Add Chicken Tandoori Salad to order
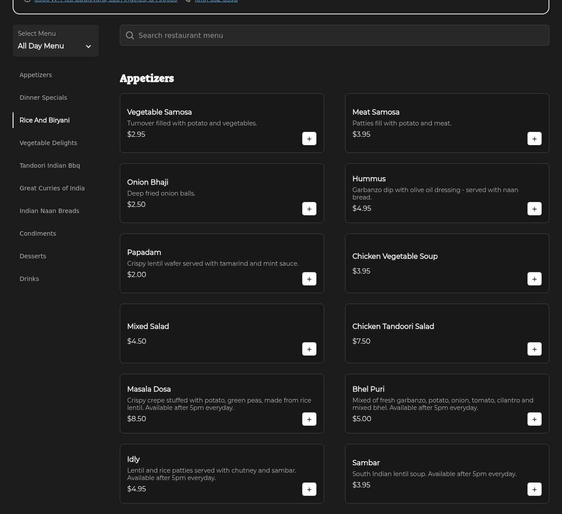562x514 pixels. point(534,349)
